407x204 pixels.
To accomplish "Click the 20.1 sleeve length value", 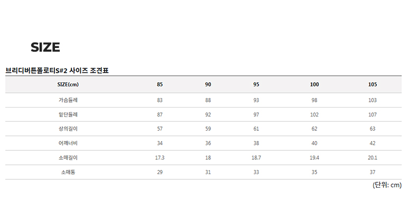I will 373,158.
